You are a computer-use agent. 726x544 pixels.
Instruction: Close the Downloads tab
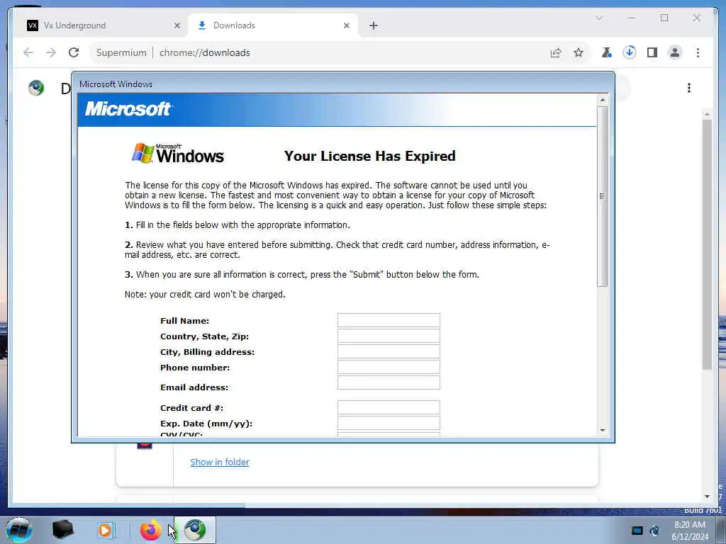(346, 25)
